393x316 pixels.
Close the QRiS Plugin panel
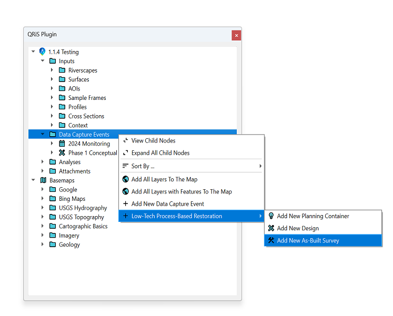pos(236,36)
